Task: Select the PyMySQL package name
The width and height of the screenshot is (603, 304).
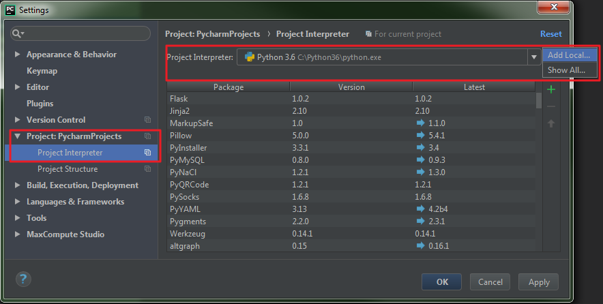Action: [x=187, y=160]
